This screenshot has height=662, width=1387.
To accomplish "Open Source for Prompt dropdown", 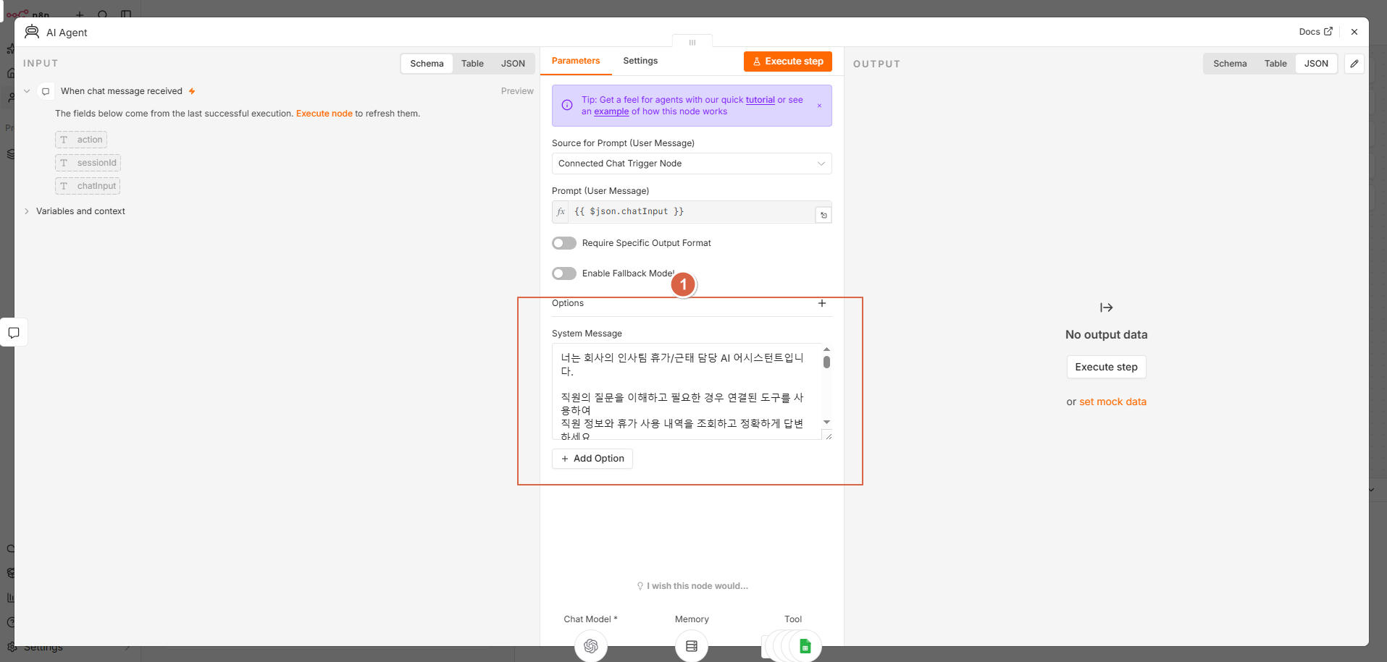I will (692, 164).
